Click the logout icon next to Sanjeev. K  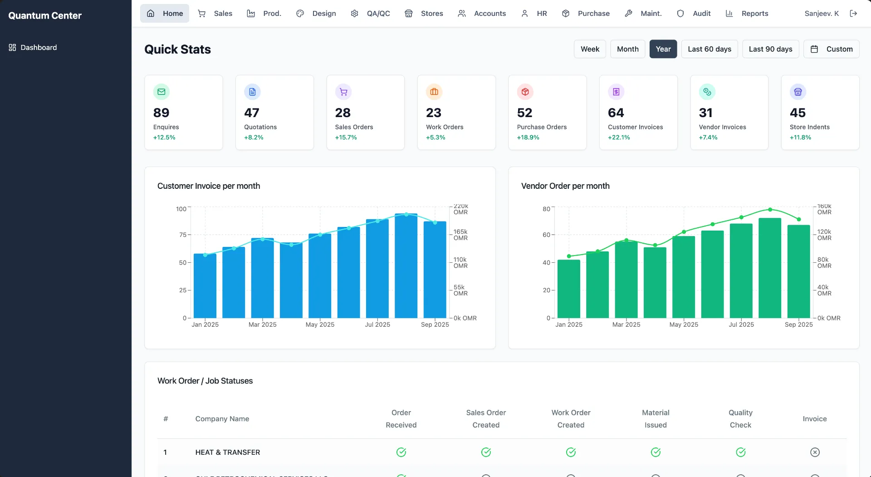[x=853, y=13]
